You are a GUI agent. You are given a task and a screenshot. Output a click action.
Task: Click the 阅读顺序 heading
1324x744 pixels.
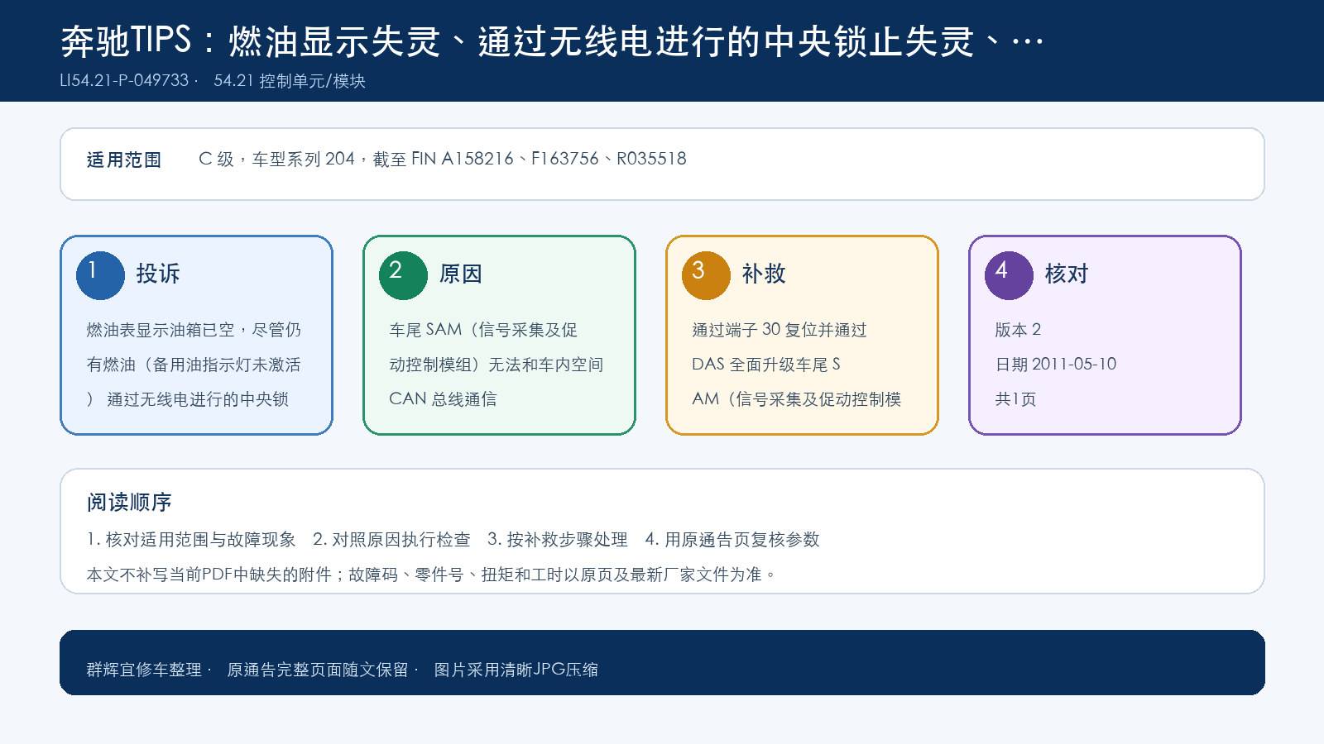click(129, 502)
